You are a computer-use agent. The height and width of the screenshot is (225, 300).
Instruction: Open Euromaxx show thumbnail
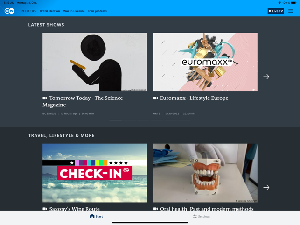(205, 62)
